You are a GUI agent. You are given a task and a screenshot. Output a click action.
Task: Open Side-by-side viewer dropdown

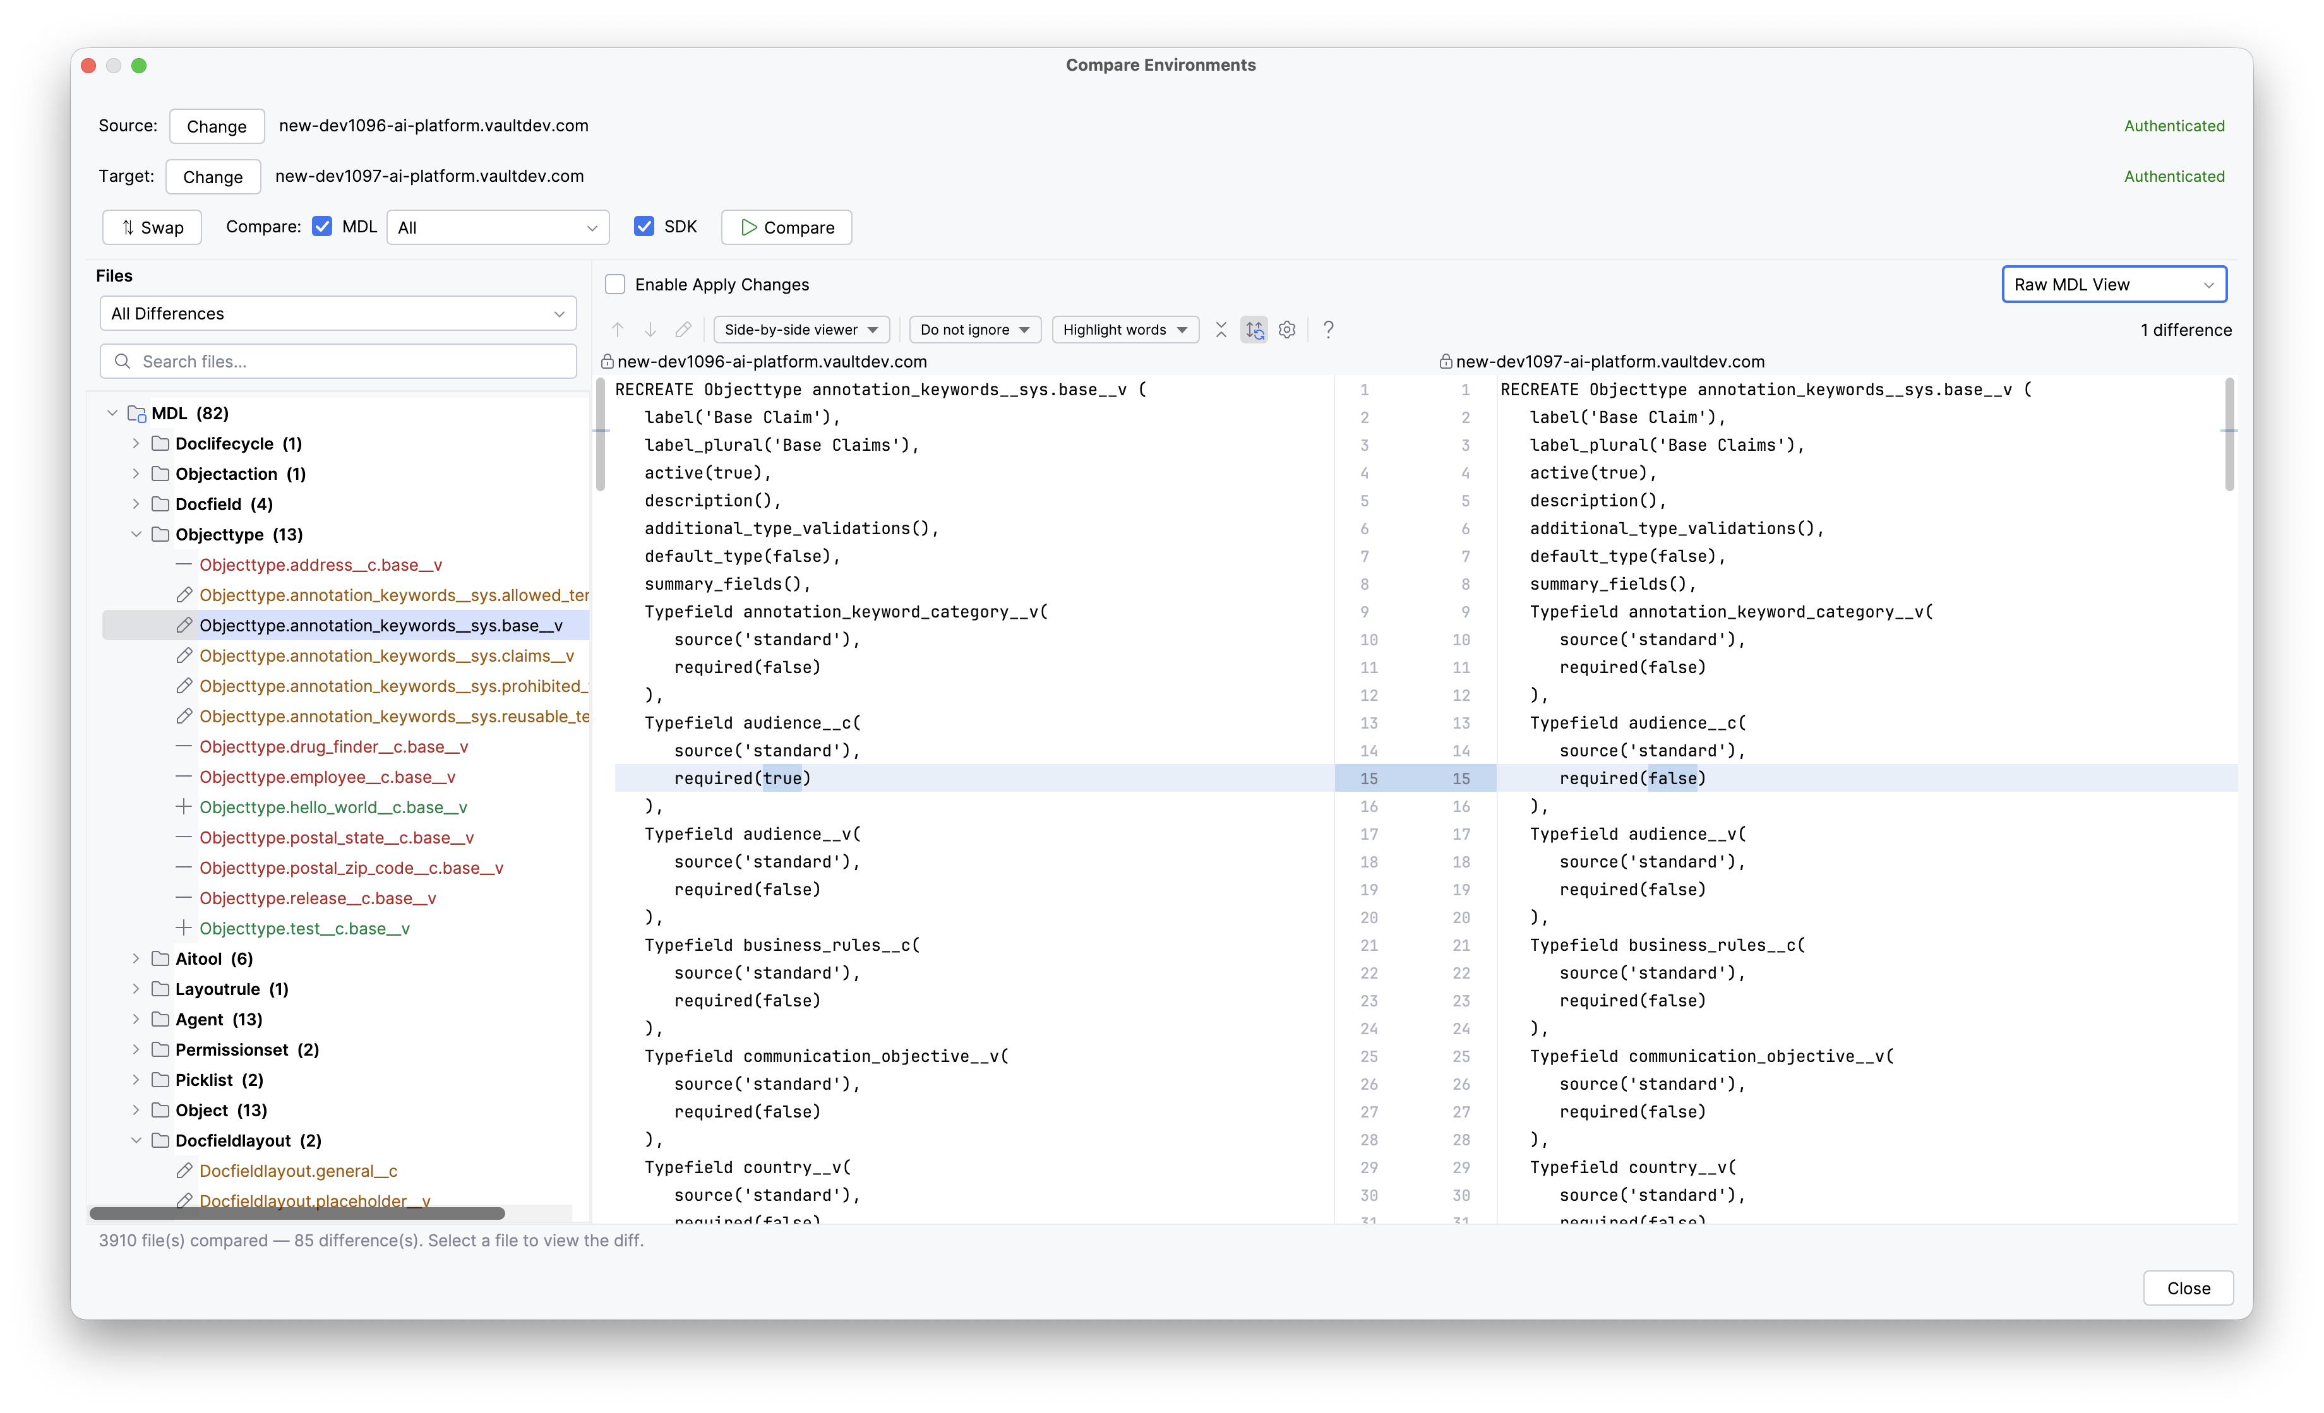[x=801, y=329]
